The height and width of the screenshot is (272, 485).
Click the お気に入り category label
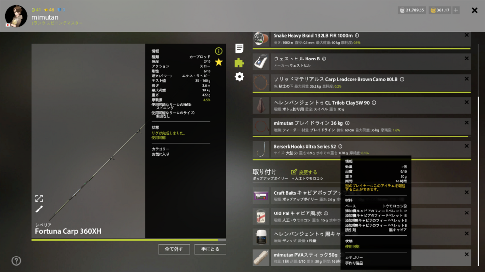click(160, 154)
